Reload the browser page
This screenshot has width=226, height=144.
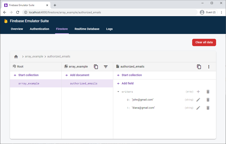click(17, 12)
